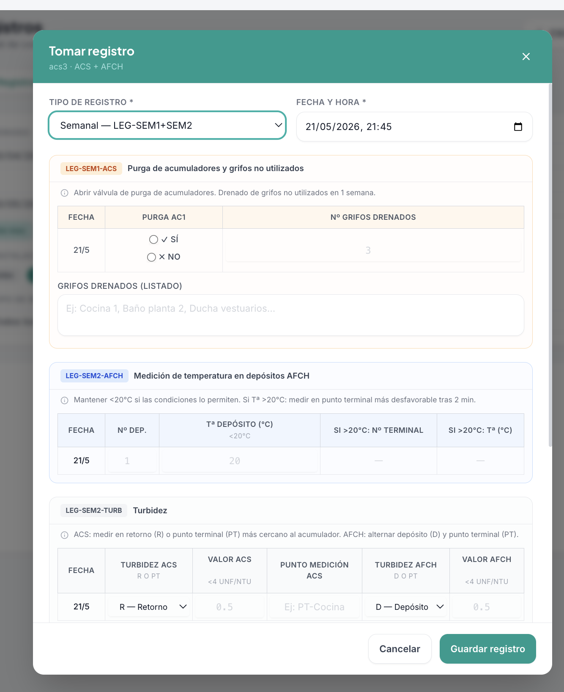The width and height of the screenshot is (564, 692).
Task: Open the calendar picker icon
Action: pos(518,127)
